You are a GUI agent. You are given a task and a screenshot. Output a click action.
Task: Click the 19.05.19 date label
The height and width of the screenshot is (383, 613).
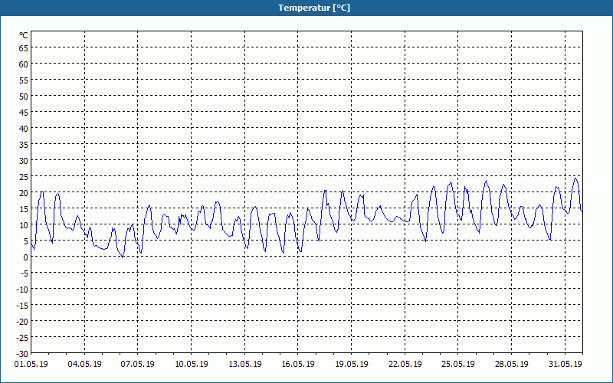(352, 365)
